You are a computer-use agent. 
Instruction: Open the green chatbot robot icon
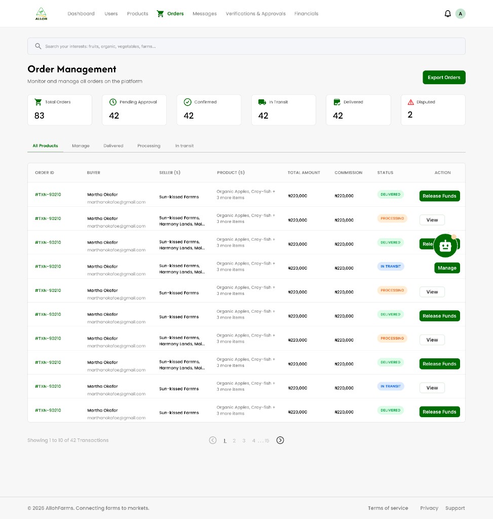pos(445,246)
